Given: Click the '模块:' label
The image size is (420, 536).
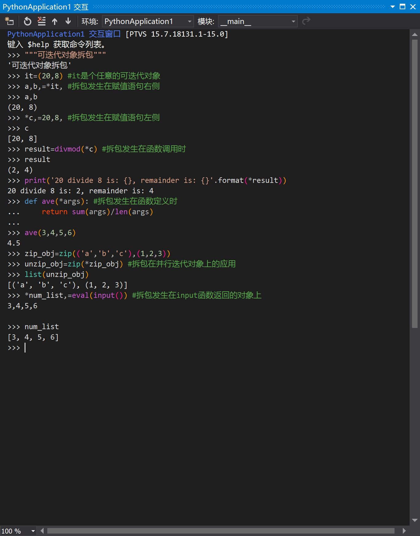Looking at the screenshot, I should coord(206,21).
